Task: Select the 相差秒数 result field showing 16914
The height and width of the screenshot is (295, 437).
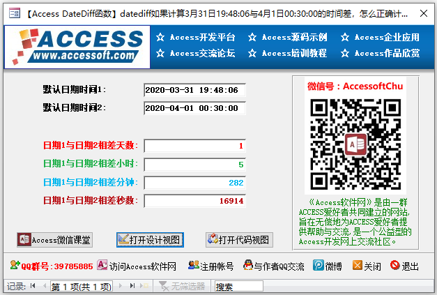Action: 195,201
